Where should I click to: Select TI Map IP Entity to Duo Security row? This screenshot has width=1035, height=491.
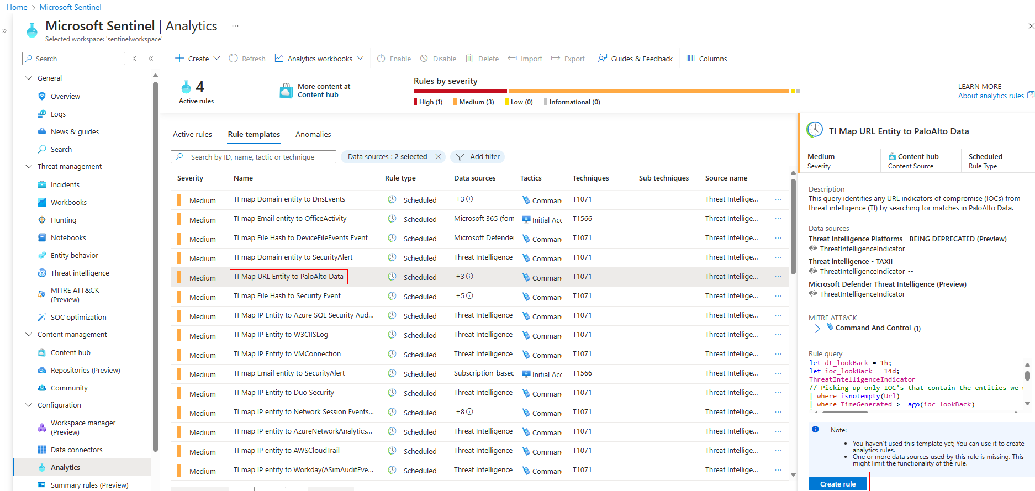tap(479, 393)
